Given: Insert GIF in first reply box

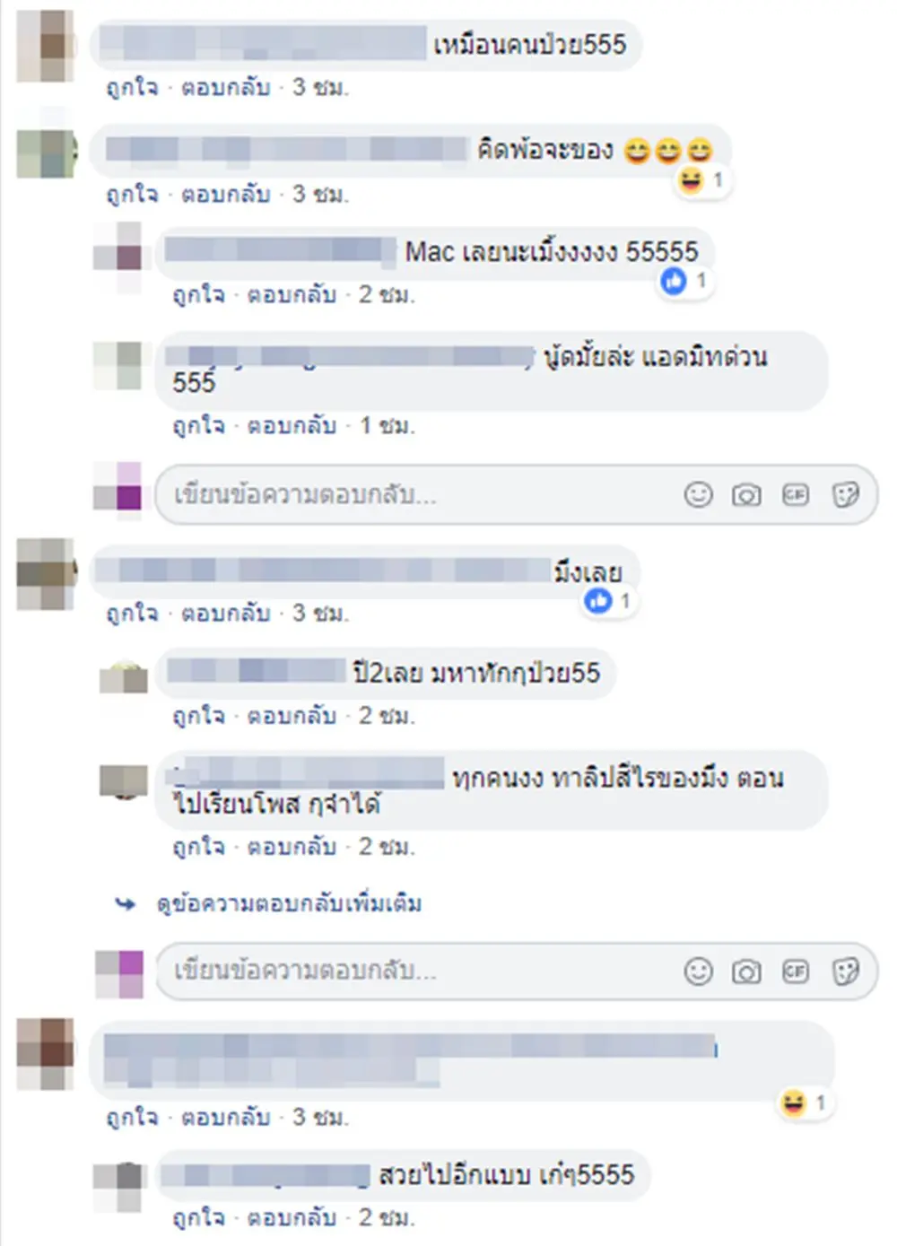Looking at the screenshot, I should tap(795, 494).
